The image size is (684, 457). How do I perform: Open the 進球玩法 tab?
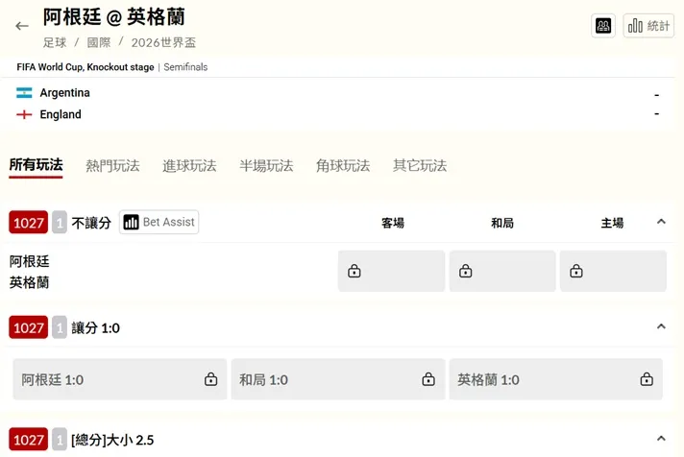tap(189, 166)
